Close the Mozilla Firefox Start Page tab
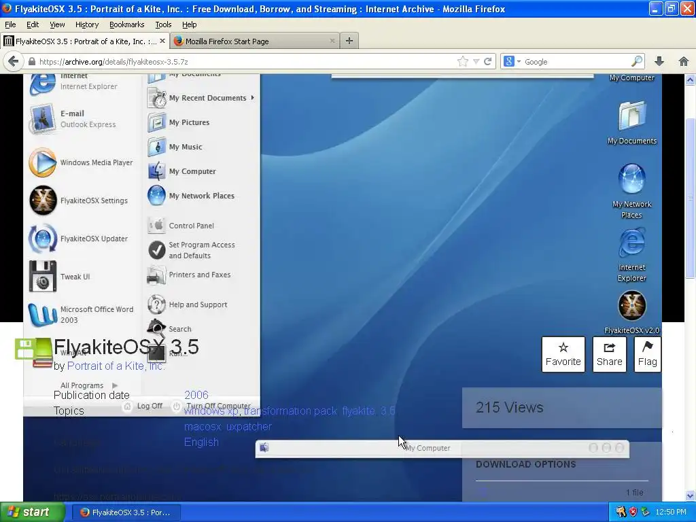The width and height of the screenshot is (696, 522). (x=332, y=41)
